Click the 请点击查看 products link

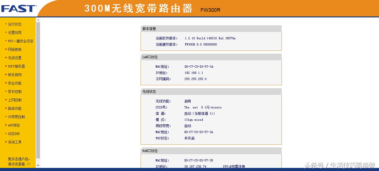(16, 163)
